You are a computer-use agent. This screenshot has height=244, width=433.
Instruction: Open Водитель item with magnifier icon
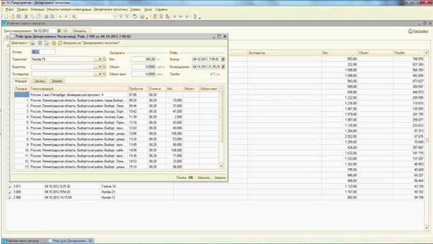pyautogui.click(x=104, y=67)
